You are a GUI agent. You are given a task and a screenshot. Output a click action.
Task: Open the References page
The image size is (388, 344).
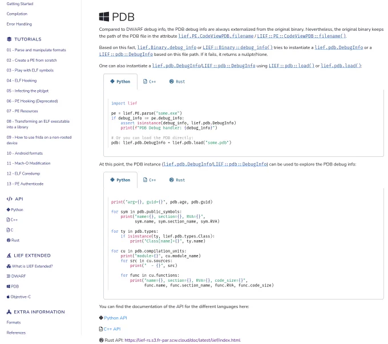point(16,333)
